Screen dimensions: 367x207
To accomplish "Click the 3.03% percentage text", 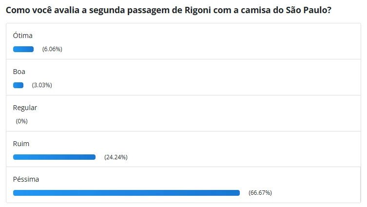I will click(x=42, y=85).
